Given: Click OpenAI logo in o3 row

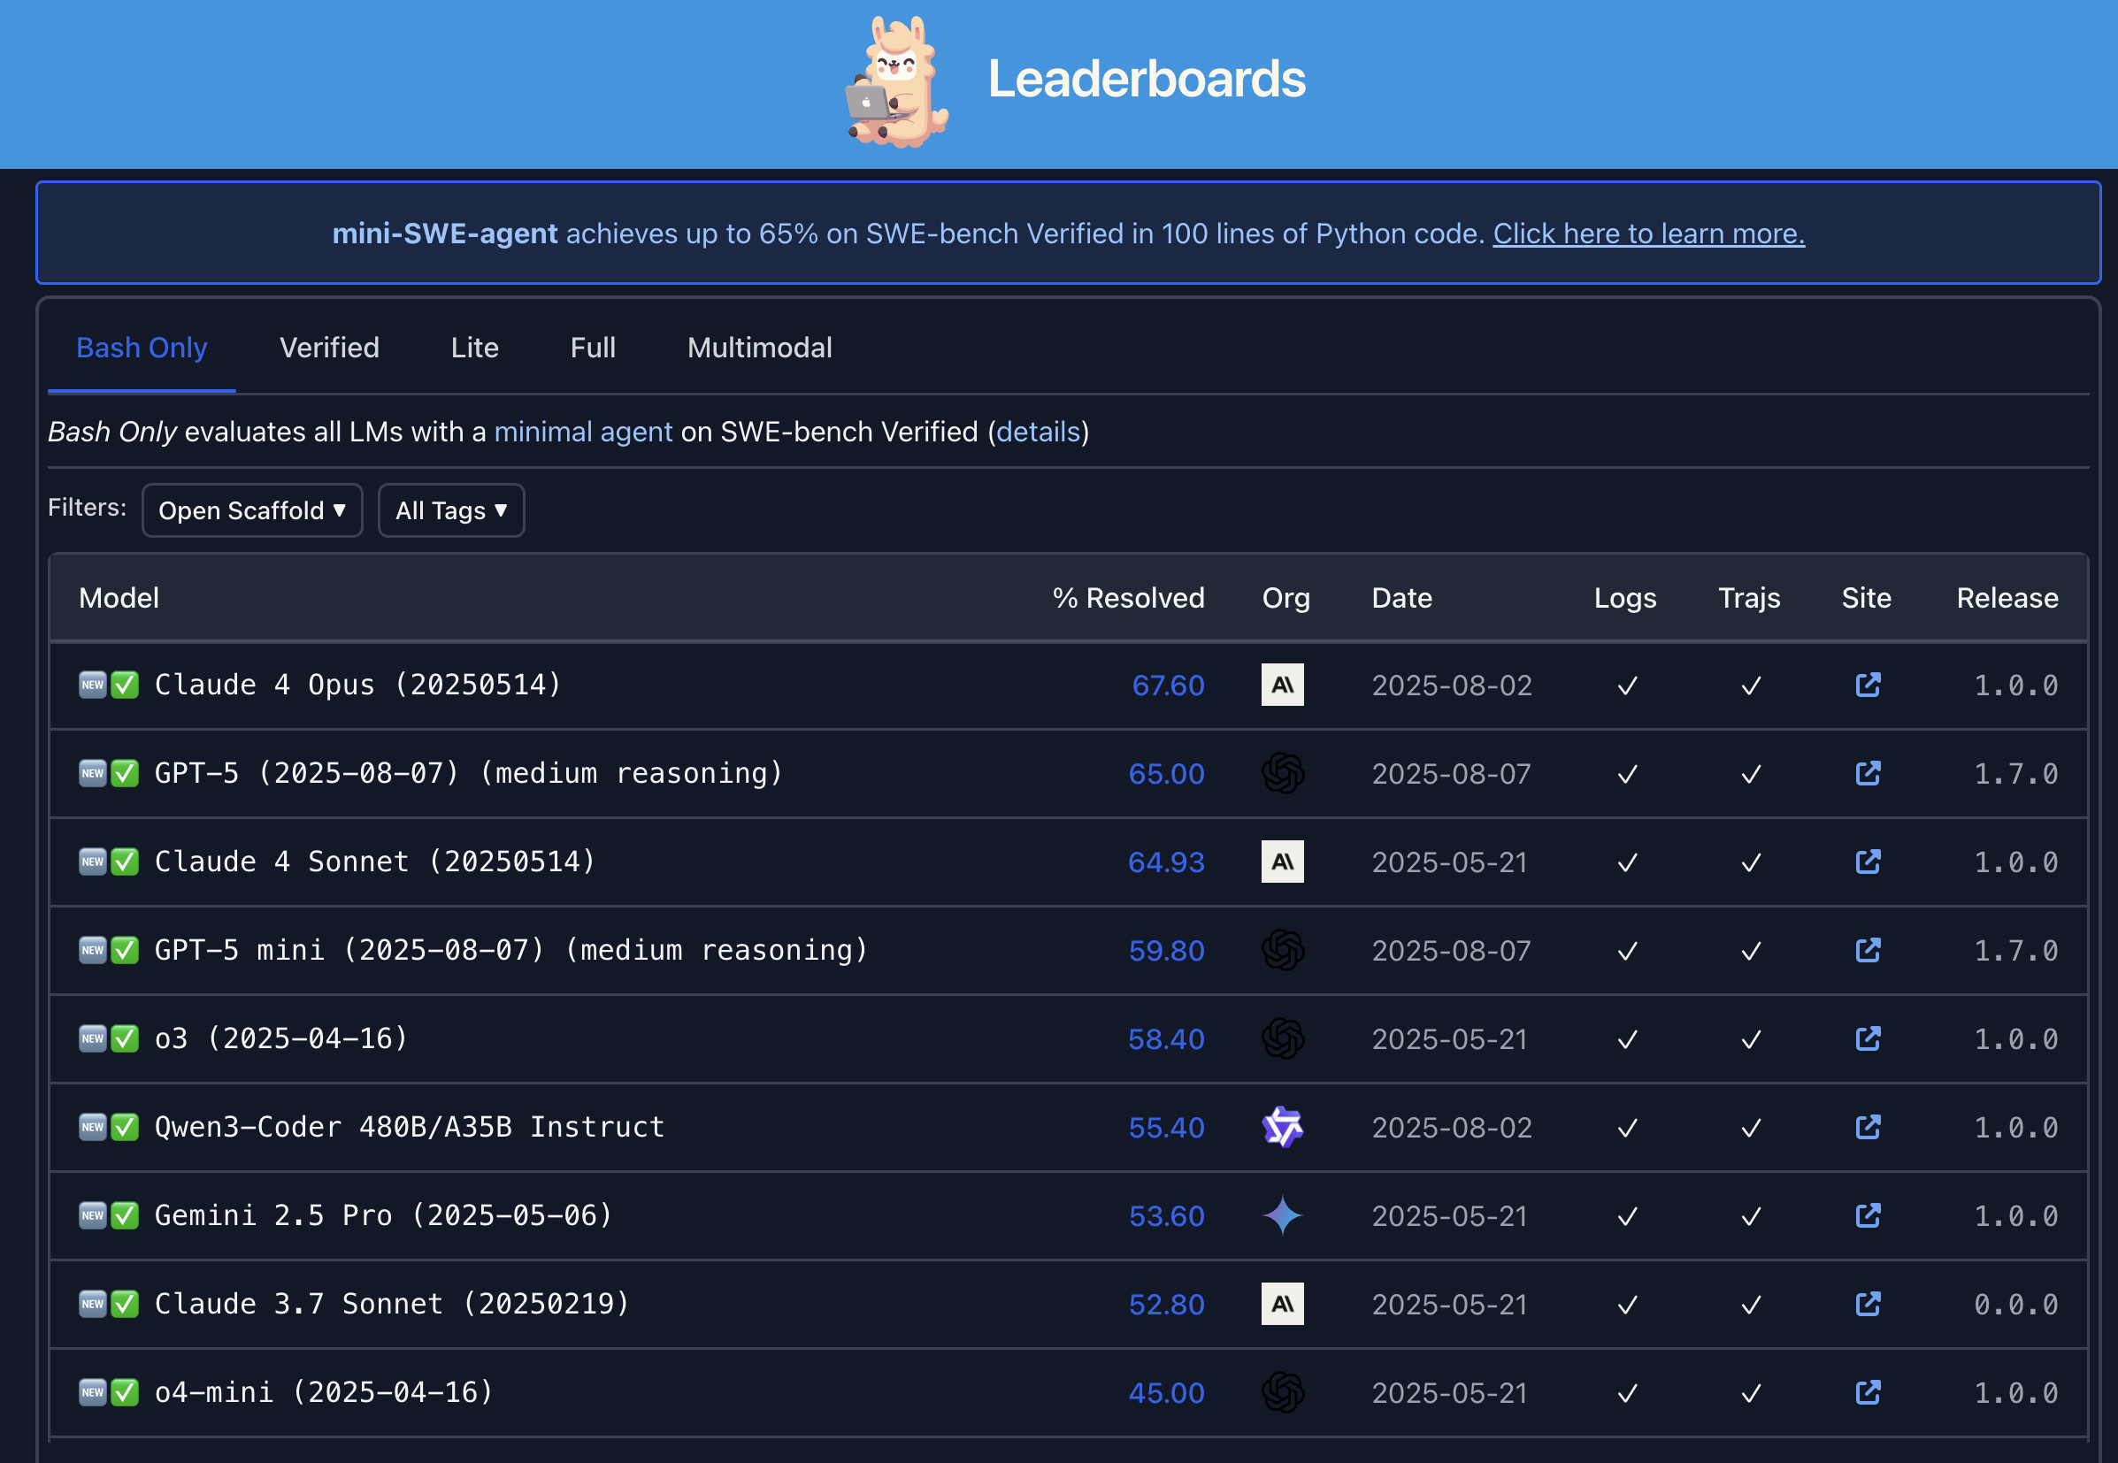Looking at the screenshot, I should [x=1283, y=1038].
